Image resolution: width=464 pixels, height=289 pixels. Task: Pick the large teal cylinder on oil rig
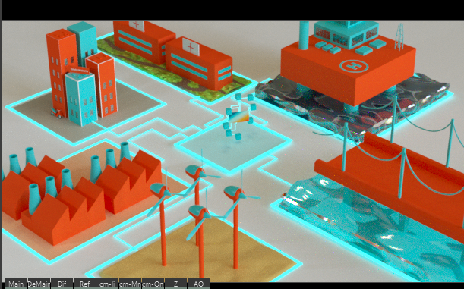click(304, 35)
